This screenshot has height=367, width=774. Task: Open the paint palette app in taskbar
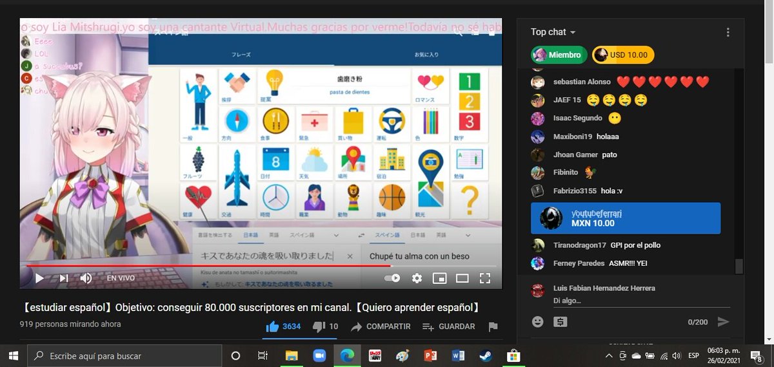pyautogui.click(x=402, y=355)
